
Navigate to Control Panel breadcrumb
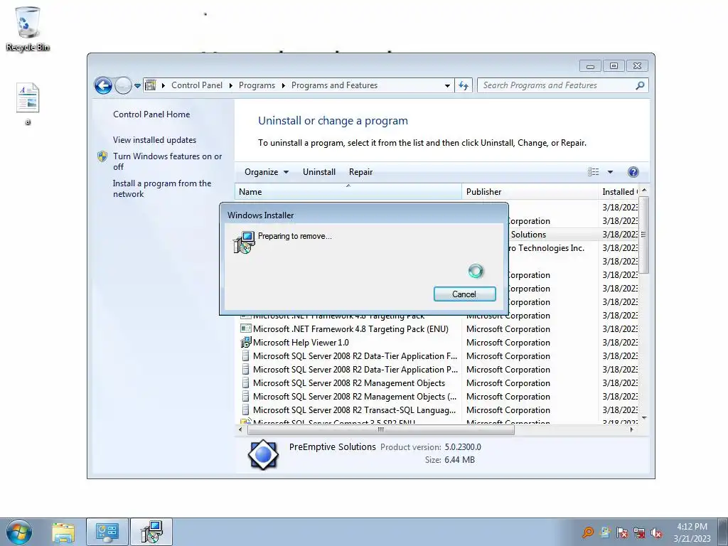[197, 85]
